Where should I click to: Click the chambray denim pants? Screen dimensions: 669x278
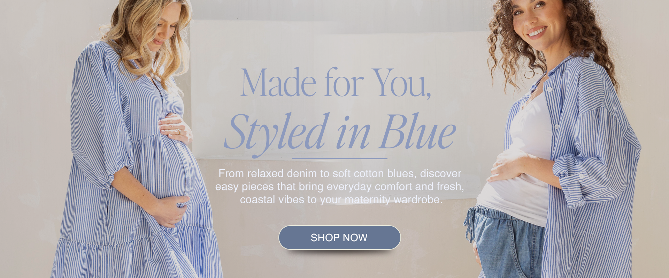(505, 243)
